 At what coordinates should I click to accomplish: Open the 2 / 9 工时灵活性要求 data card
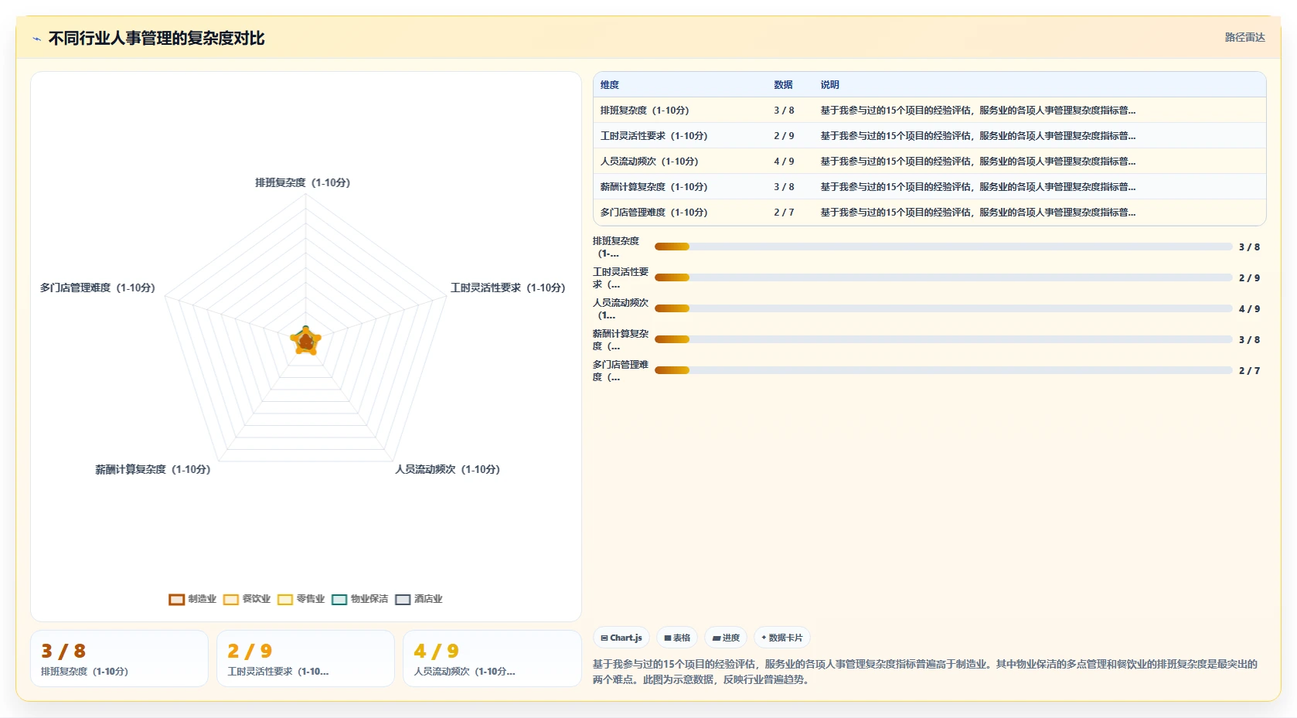tap(305, 658)
